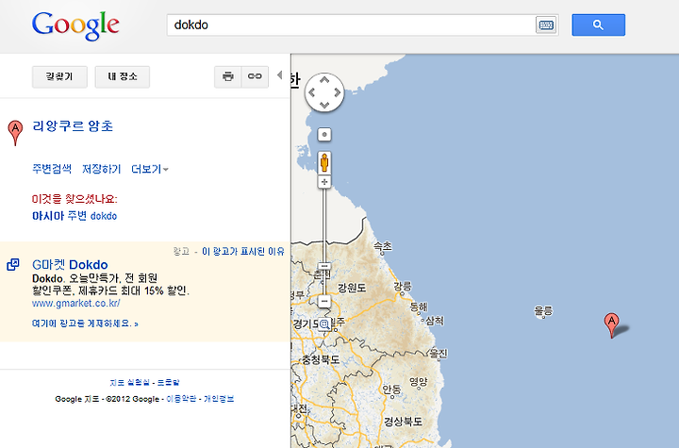Click the blue search magnifier button
This screenshot has height=448, width=679.
coord(599,25)
